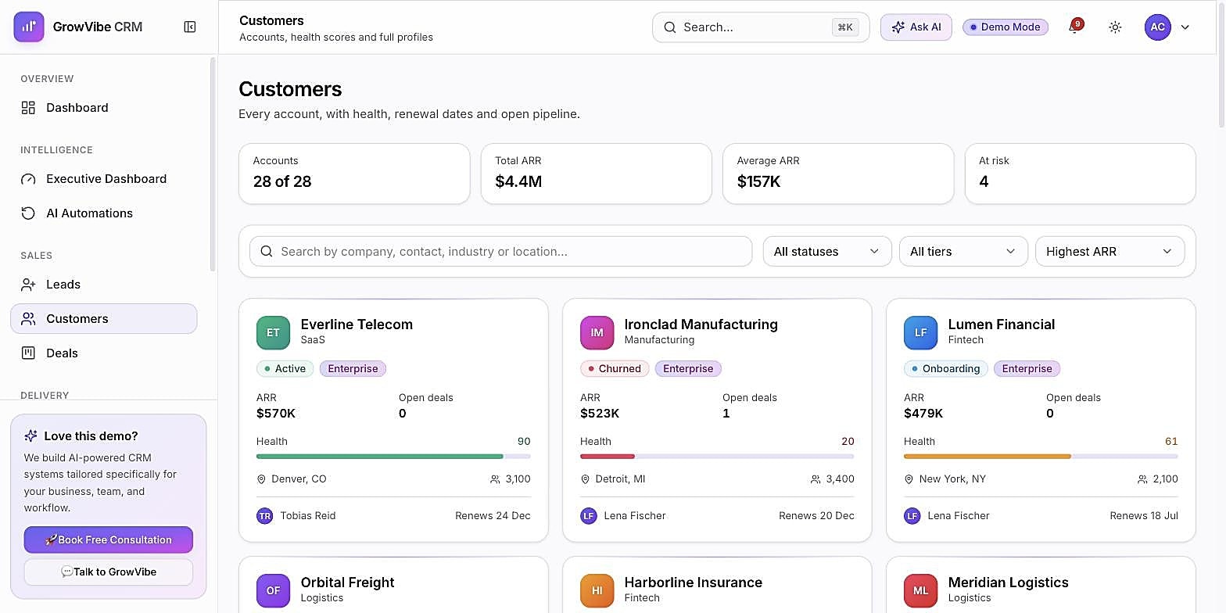Click the LF avatar of Lumen Financial
1226x613 pixels.
920,332
